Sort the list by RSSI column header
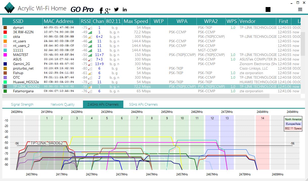The height and width of the screenshot is (181, 308). (86, 21)
